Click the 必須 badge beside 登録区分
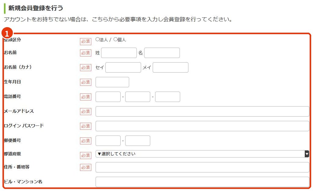Viewport: 313px width, 192px height. pos(86,42)
